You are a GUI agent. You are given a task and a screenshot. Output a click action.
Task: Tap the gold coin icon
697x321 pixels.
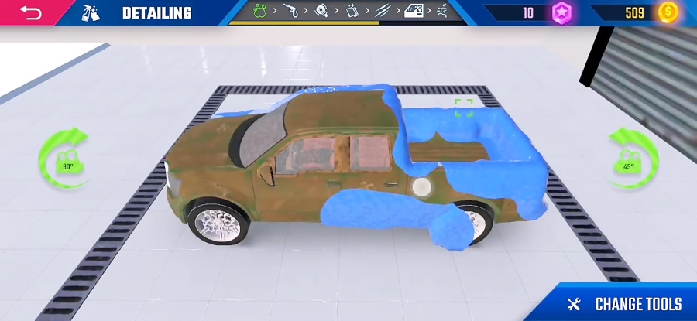pyautogui.click(x=668, y=12)
